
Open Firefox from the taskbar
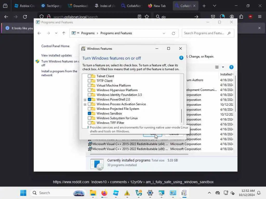point(104,193)
